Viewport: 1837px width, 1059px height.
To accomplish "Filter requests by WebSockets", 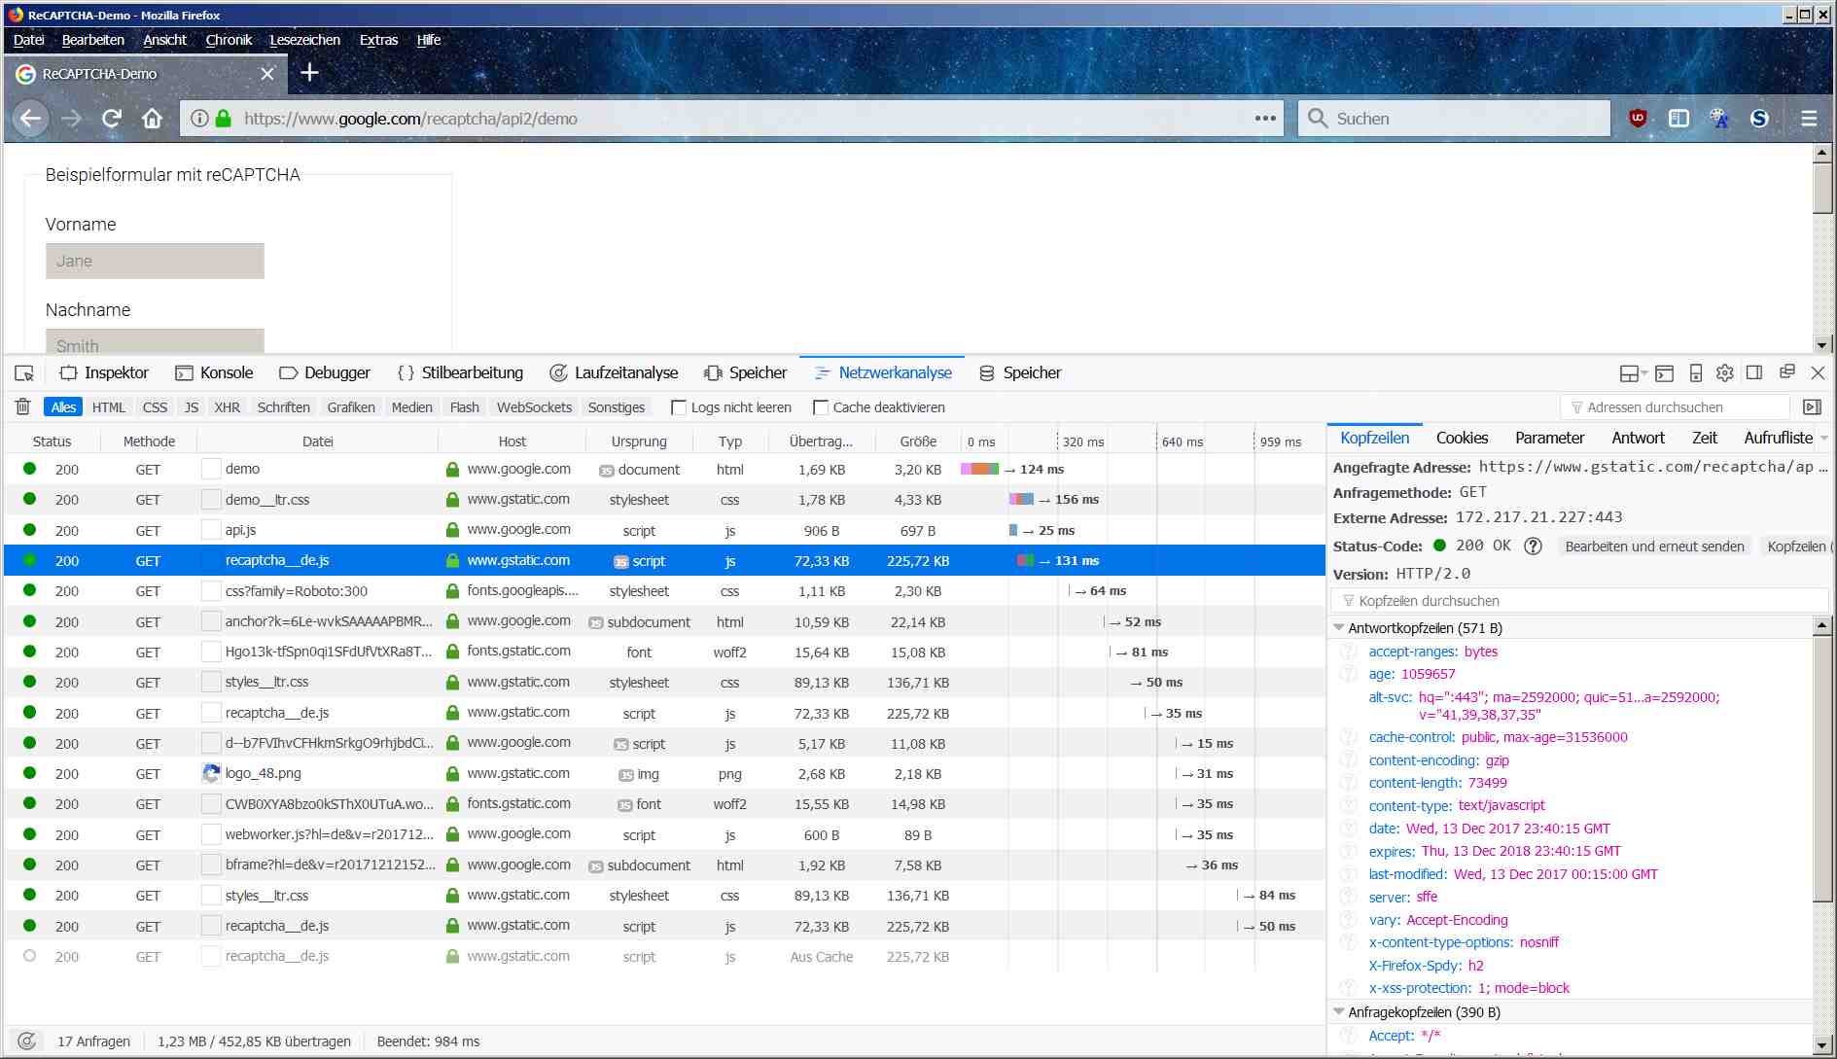I will (x=535, y=407).
